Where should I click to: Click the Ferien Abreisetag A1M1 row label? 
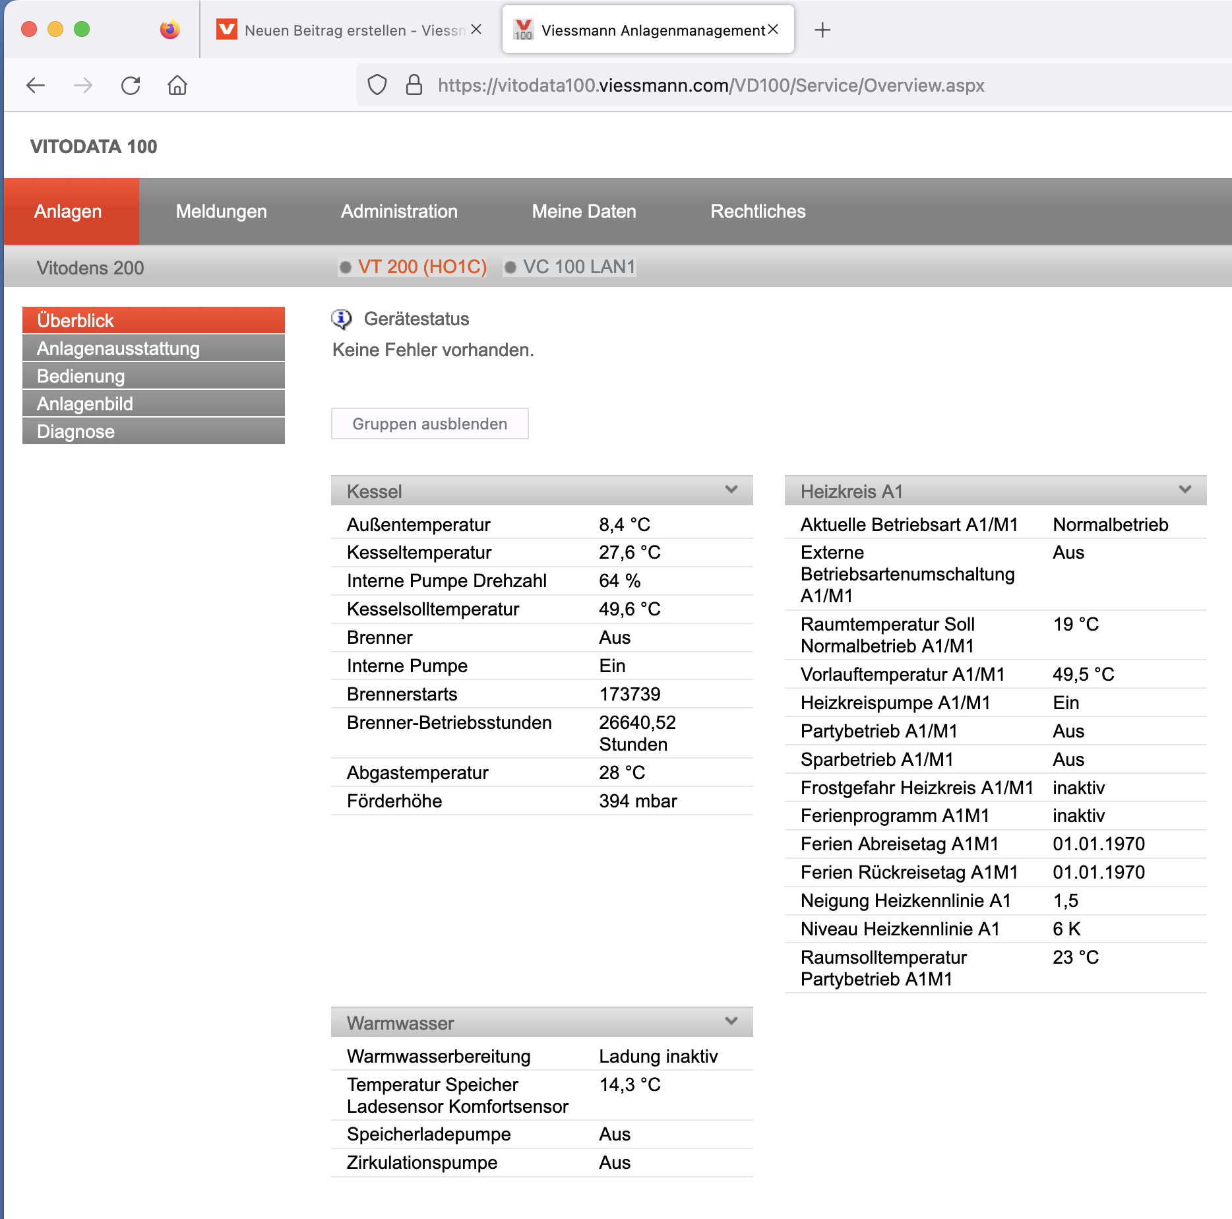[900, 844]
